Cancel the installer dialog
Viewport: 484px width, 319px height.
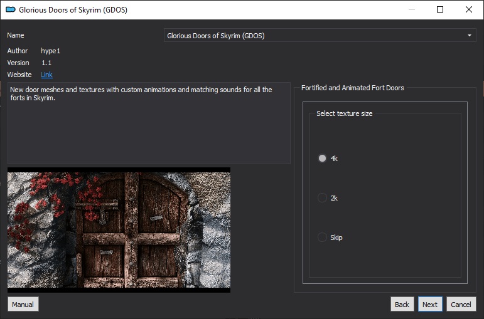tap(461, 304)
